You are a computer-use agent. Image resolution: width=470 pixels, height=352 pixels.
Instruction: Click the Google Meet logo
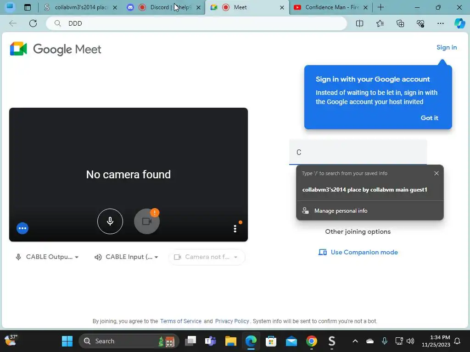[x=56, y=49]
